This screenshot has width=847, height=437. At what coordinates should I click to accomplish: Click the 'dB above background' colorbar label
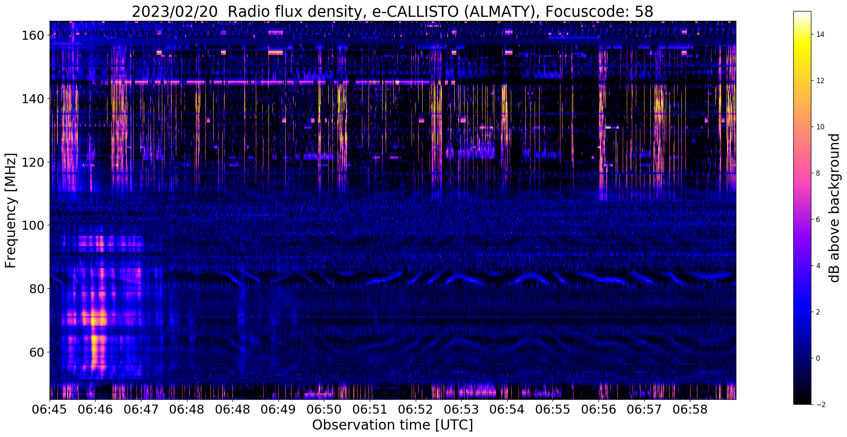click(x=834, y=208)
